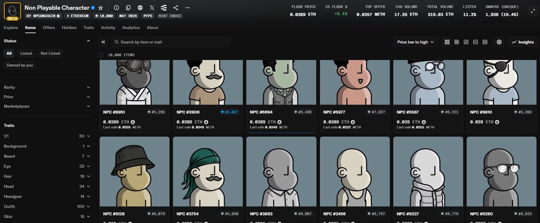
Task: Click the NPC #5977 title
Action: (335, 111)
